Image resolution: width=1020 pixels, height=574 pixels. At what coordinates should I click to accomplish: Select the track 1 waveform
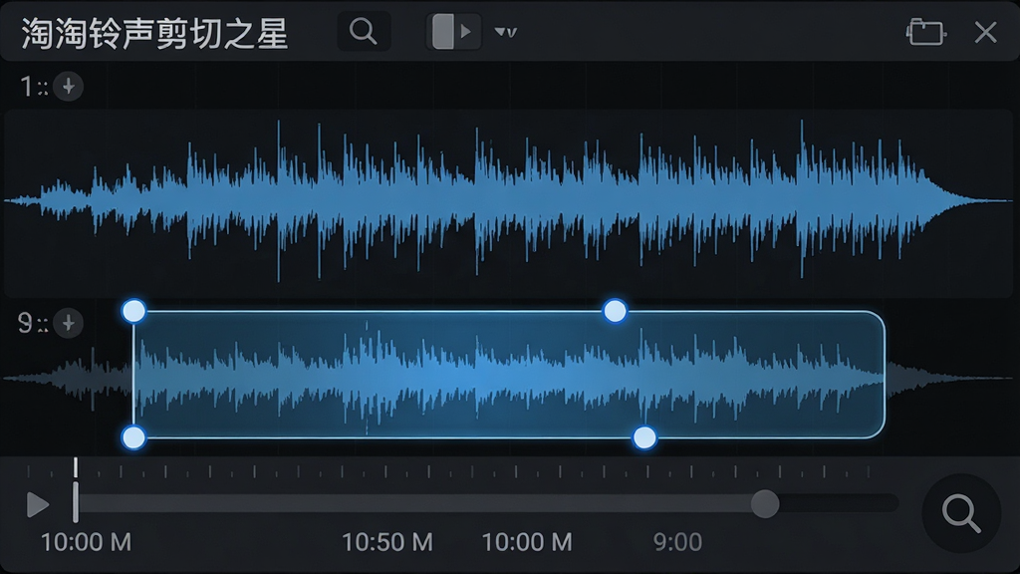click(x=509, y=202)
